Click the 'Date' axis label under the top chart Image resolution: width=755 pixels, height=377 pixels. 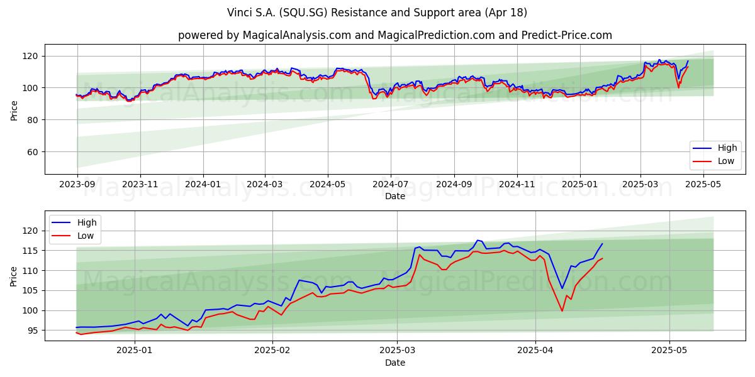pos(395,197)
